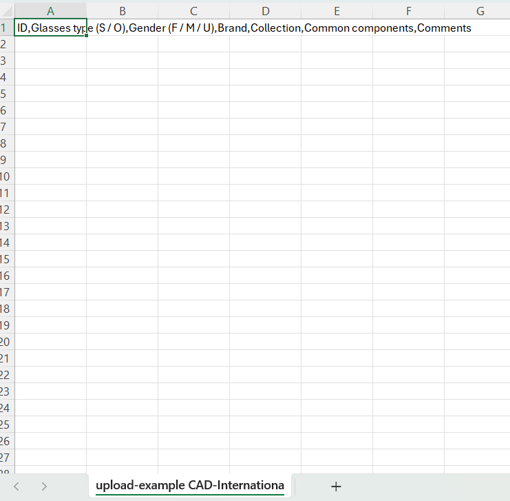Select row 1 via row header
This screenshot has width=510, height=501.
6,28
